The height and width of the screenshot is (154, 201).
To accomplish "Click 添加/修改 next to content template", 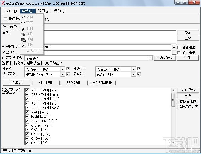I will [165, 58].
